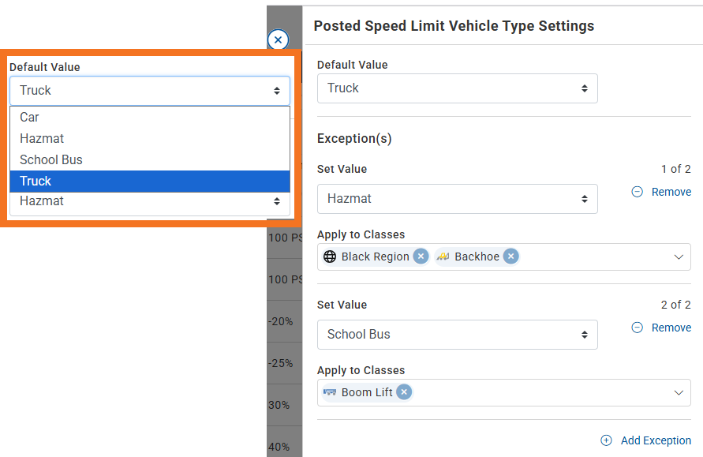Click the Posted Speed Limit Vehicle Type Settings title
This screenshot has height=457, width=703.
click(454, 26)
